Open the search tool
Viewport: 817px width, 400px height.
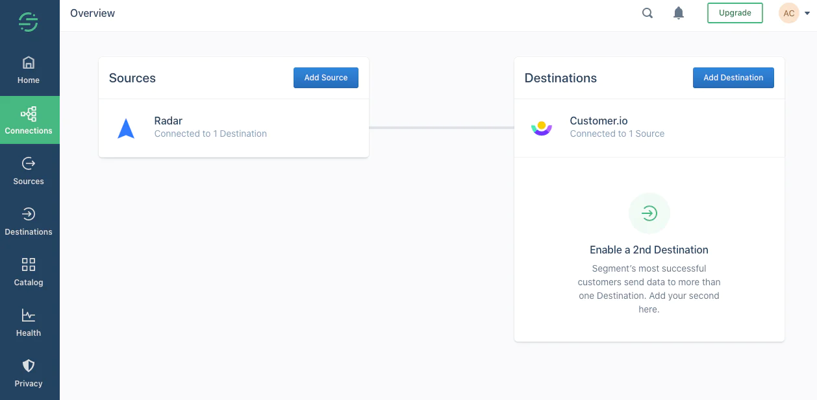click(x=647, y=12)
